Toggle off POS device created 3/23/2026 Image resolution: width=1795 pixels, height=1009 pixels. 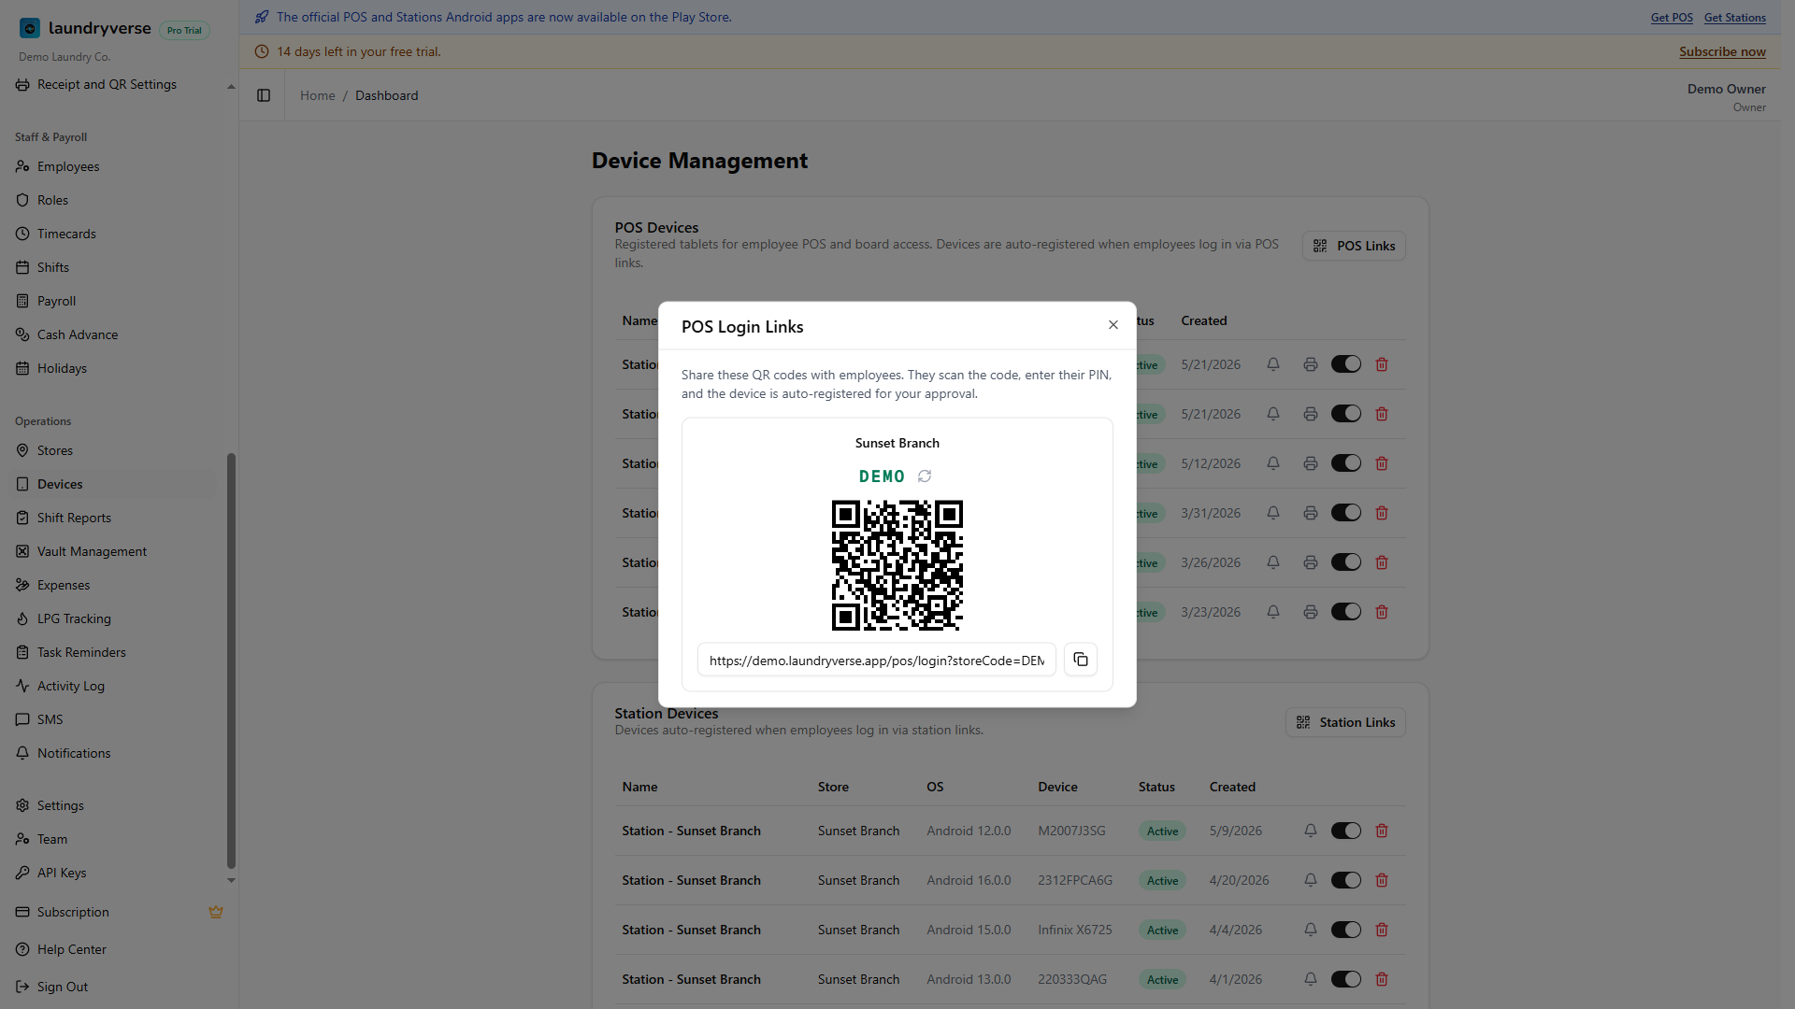pos(1346,612)
